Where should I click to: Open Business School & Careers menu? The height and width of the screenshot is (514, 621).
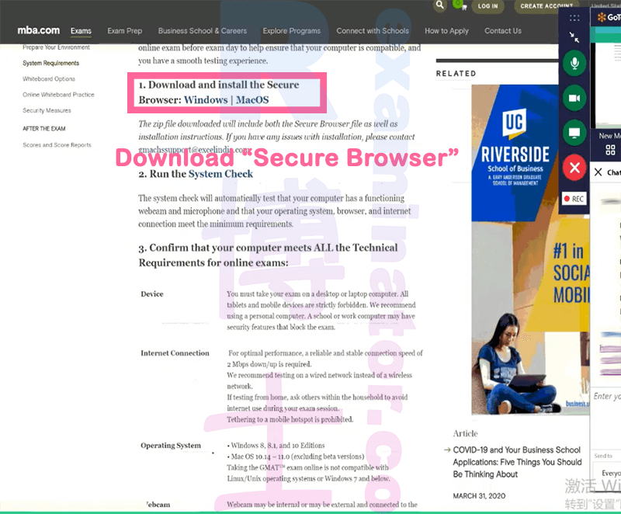pyautogui.click(x=203, y=31)
